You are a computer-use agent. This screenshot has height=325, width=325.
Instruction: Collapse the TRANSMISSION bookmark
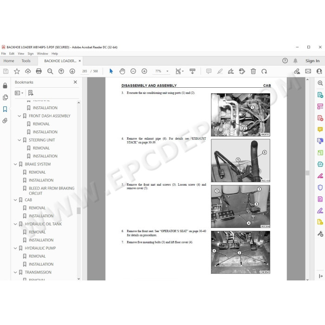pyautogui.click(x=15, y=273)
